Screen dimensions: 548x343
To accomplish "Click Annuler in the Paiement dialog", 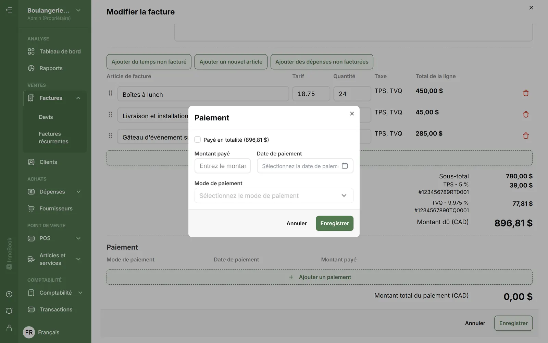I will pyautogui.click(x=297, y=223).
